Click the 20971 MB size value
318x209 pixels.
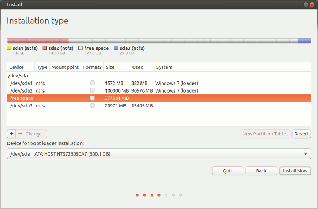click(116, 106)
